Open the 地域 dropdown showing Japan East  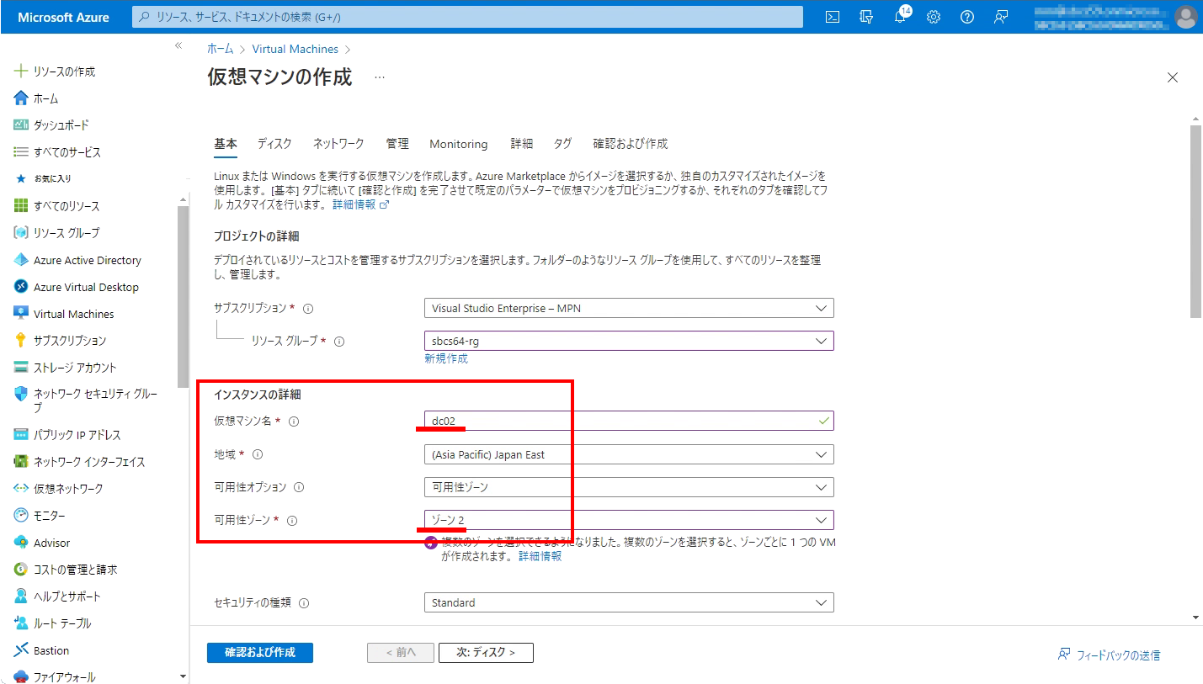point(629,454)
